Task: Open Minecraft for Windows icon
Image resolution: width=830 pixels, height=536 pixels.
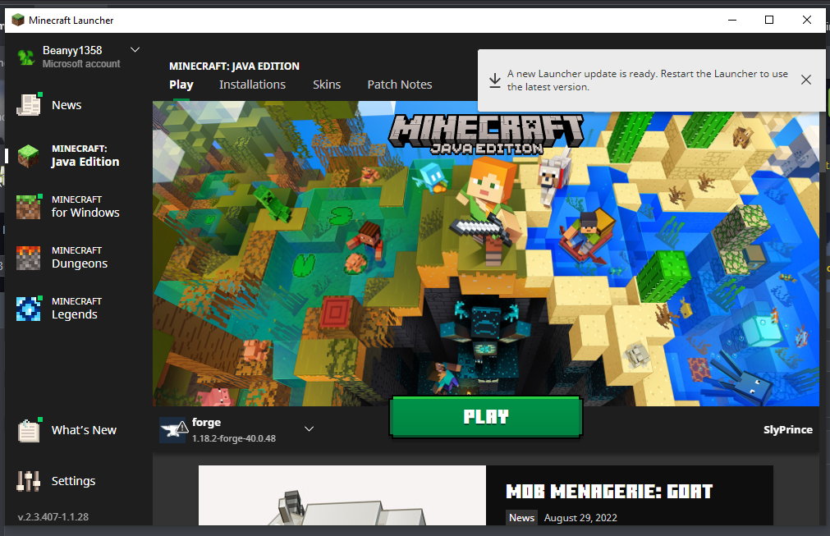Action: tap(29, 207)
